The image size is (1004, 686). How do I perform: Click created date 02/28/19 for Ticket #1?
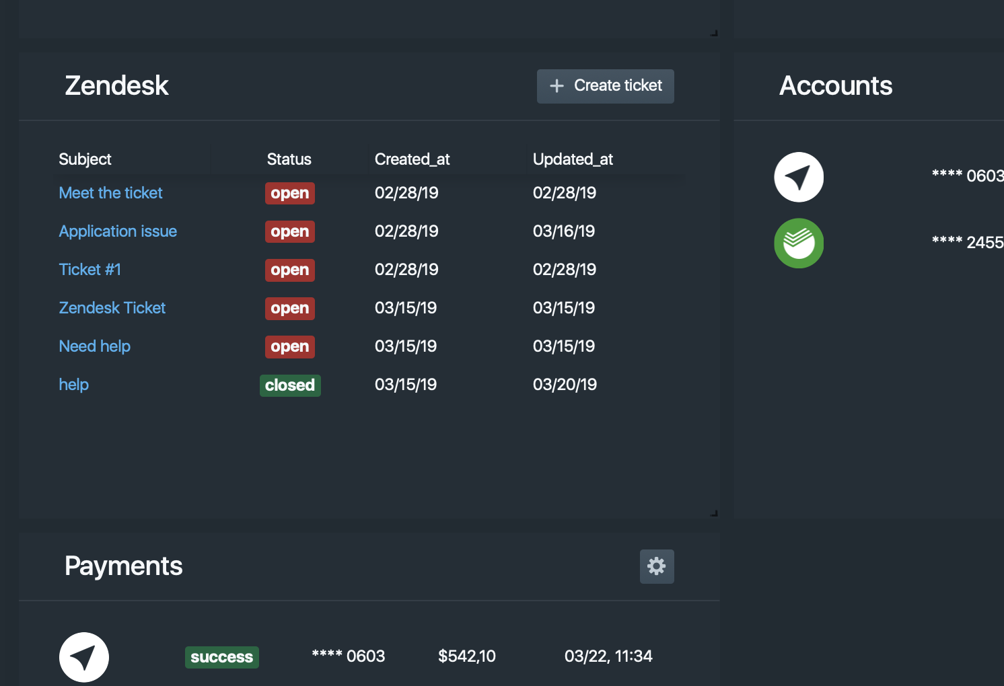point(406,270)
